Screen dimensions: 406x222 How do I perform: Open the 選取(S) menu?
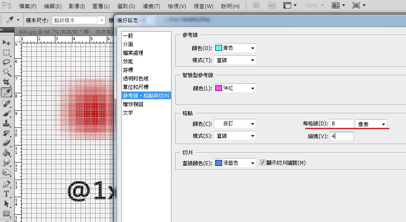(126, 6)
